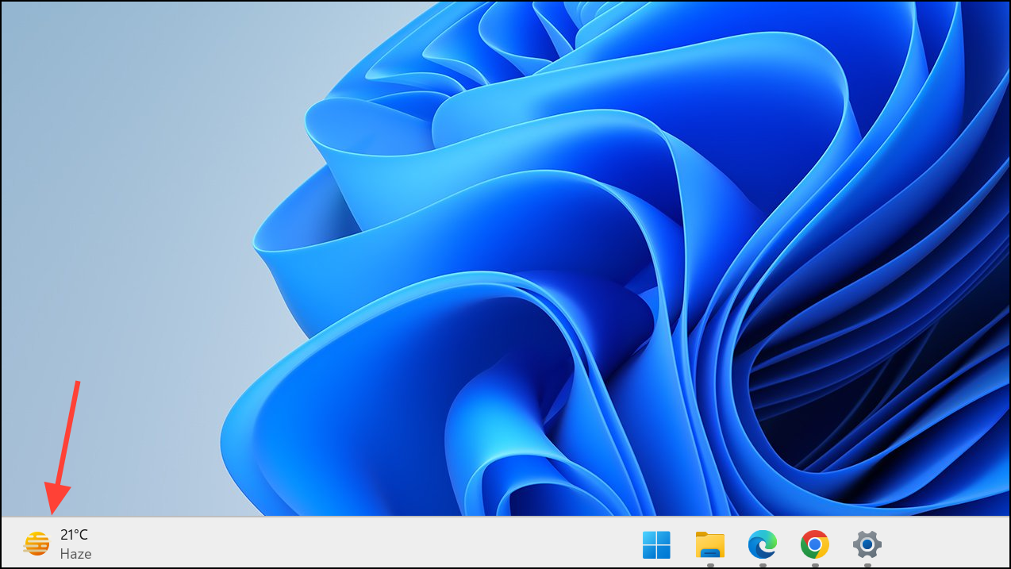Click the Haze weather condition label
Image resolution: width=1011 pixels, height=569 pixels.
click(x=76, y=554)
